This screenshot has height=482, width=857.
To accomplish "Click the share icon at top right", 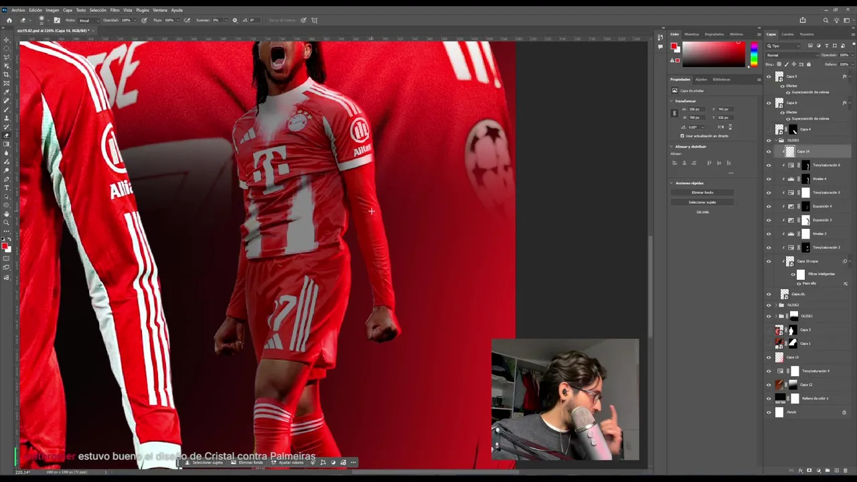I will tap(803, 20).
